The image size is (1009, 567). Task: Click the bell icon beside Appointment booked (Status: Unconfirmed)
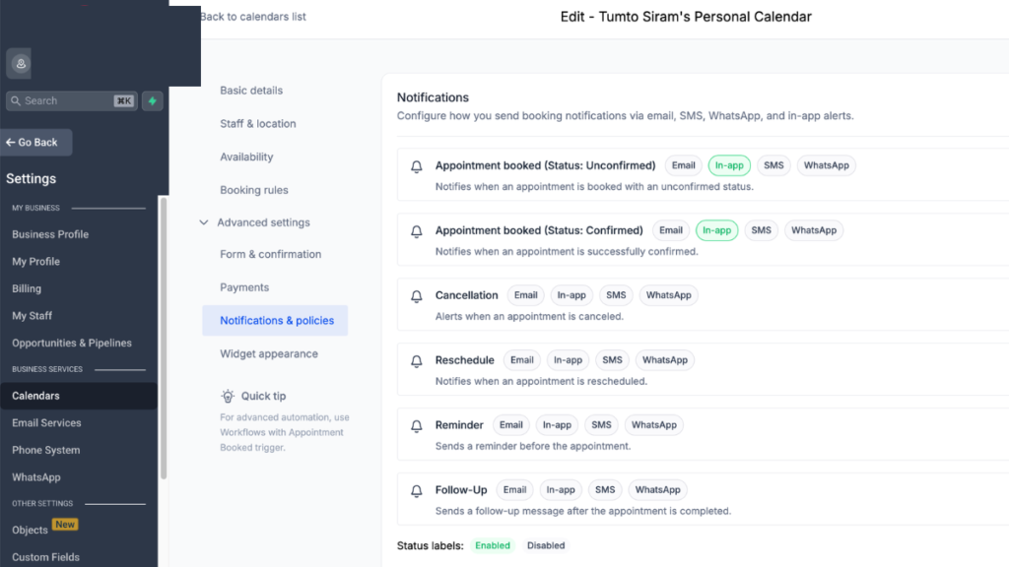416,164
